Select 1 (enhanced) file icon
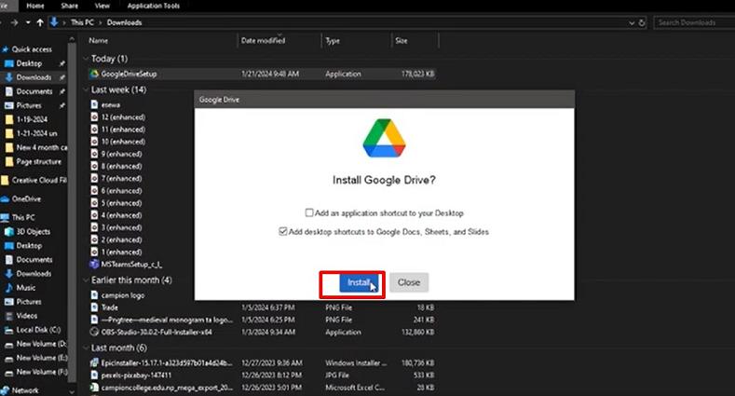This screenshot has width=735, height=396. (94, 252)
